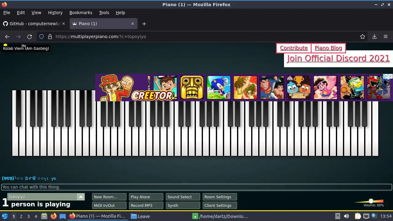Show the taskbar clock reading 13:54
The width and height of the screenshot is (393, 221).
pyautogui.click(x=386, y=216)
